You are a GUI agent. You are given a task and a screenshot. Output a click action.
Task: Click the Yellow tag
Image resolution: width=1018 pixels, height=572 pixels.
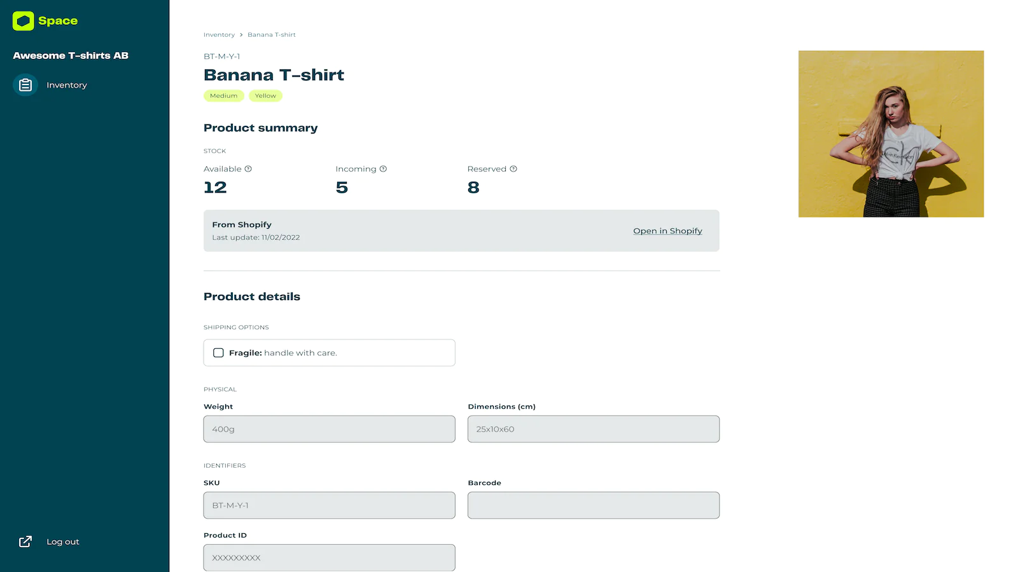[265, 96]
